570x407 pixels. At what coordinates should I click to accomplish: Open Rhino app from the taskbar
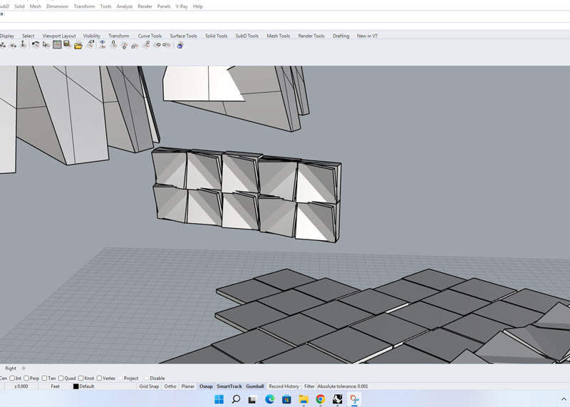coord(338,399)
